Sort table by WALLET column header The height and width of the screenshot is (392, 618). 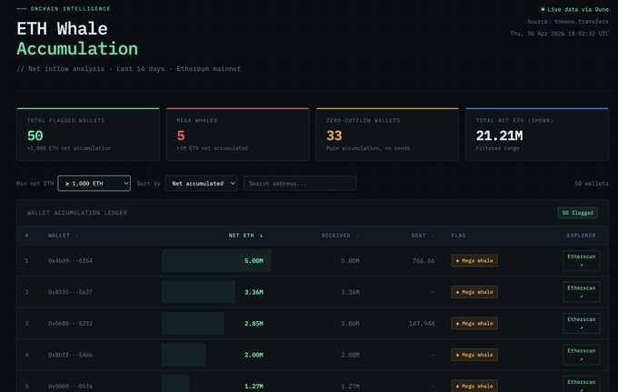click(x=63, y=236)
